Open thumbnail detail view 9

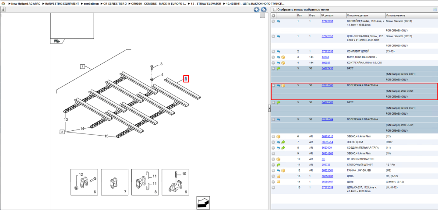coord(176,182)
